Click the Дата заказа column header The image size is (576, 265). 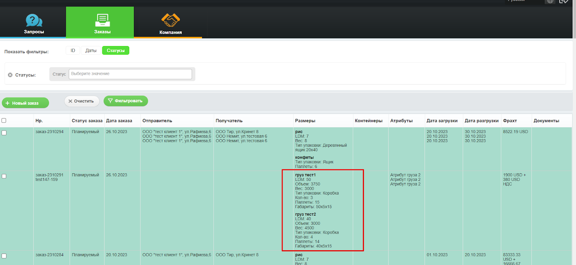119,121
